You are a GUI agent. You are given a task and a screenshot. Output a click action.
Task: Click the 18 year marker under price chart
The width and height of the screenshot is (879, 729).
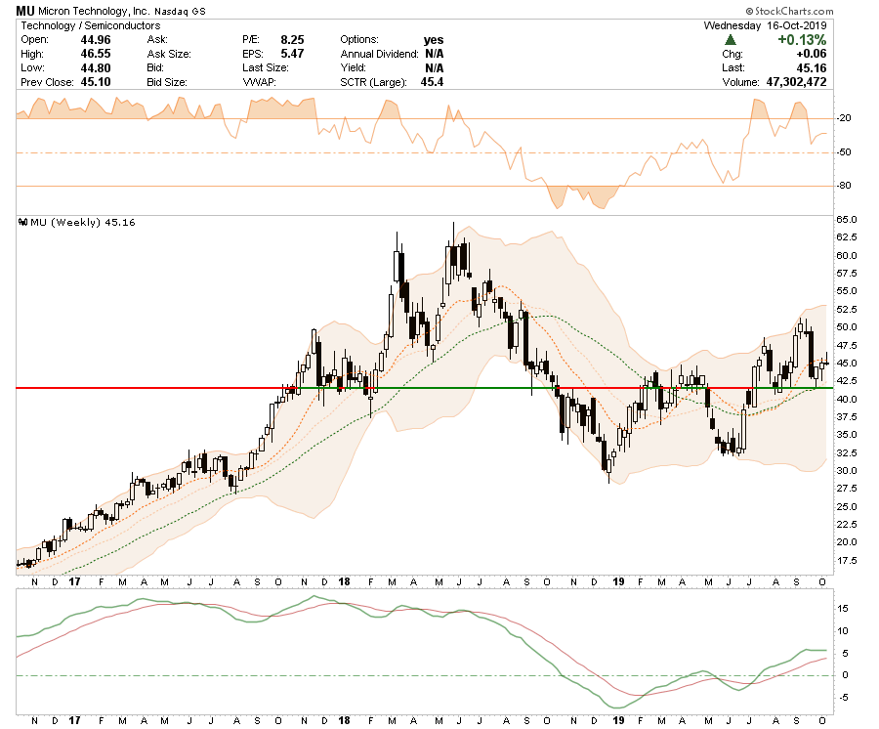pos(344,582)
